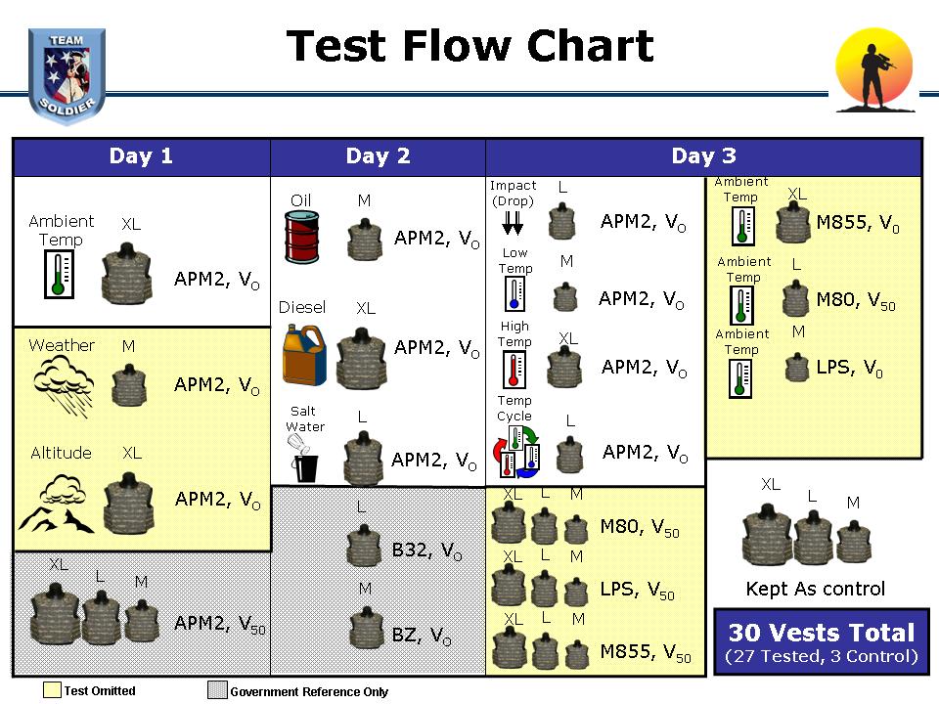Screen dimensions: 939x704
Task: Select the red Oil barrel icon
Action: [x=302, y=238]
